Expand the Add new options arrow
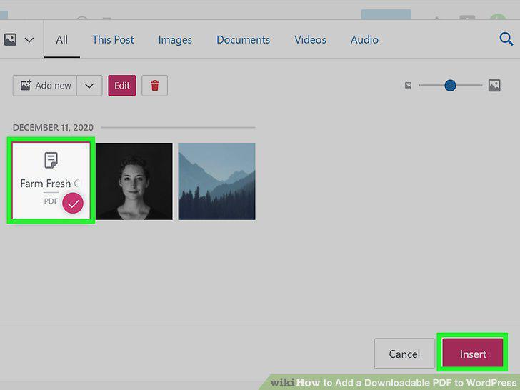This screenshot has height=390, width=520. [x=89, y=86]
